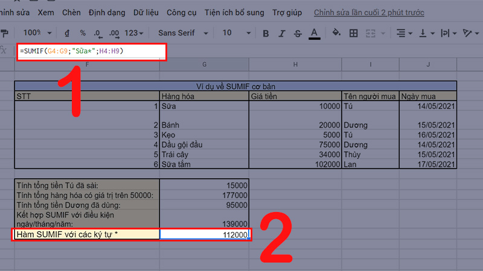
Task: Open the Dữ liệu menu
Action: point(146,13)
